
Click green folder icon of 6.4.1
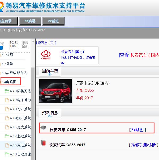[x=7, y=91]
